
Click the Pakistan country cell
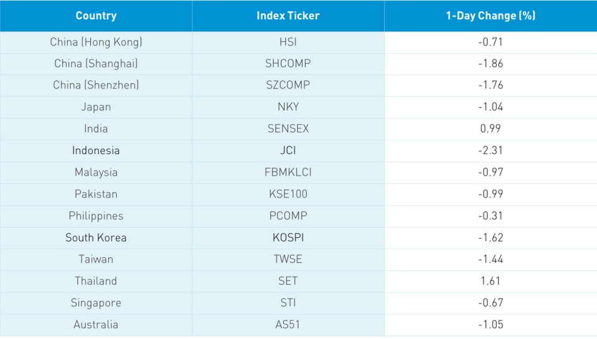pos(96,194)
